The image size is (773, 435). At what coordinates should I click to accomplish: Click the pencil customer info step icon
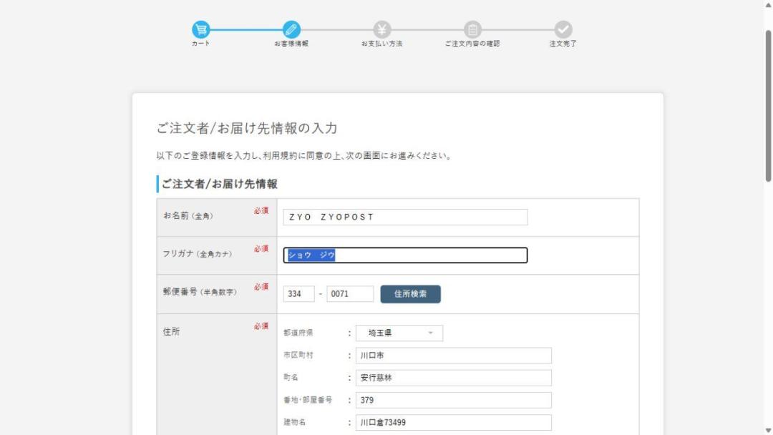coord(291,29)
